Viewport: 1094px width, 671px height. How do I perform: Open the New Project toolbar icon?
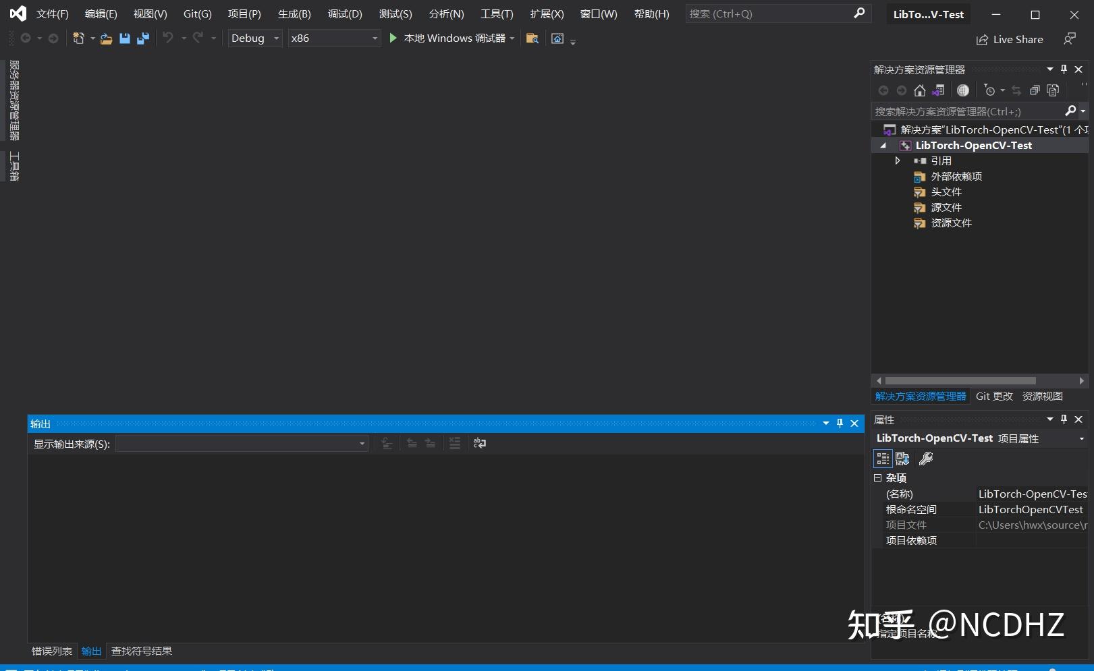pyautogui.click(x=80, y=38)
